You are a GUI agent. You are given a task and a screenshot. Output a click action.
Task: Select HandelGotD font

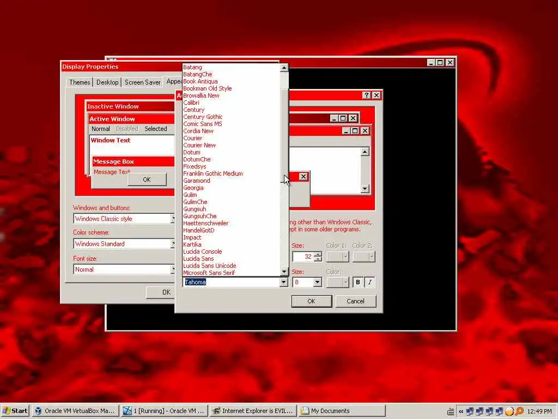(x=199, y=230)
